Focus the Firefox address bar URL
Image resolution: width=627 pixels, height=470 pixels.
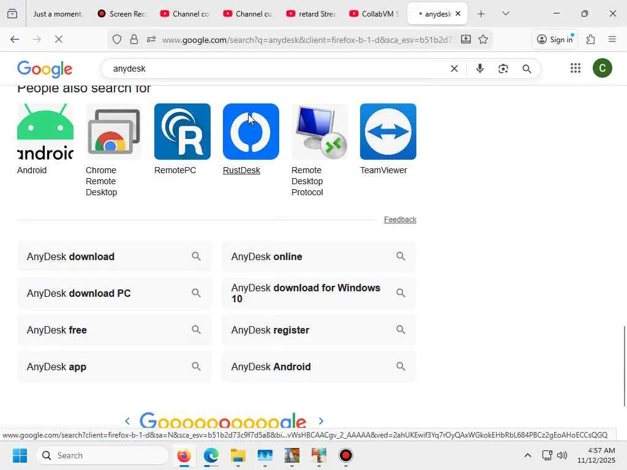307,40
